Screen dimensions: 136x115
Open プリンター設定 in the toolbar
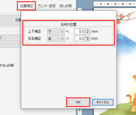click(x=47, y=6)
